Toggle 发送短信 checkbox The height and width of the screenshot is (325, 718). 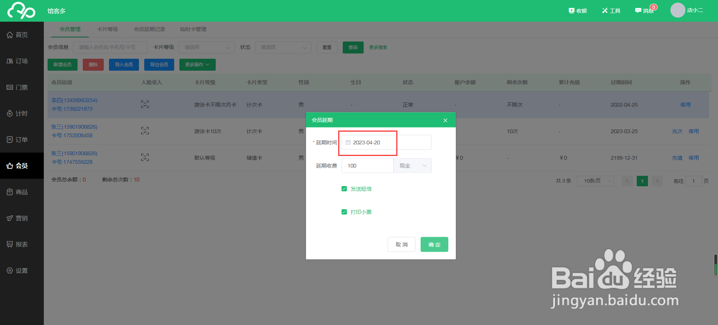coord(344,189)
